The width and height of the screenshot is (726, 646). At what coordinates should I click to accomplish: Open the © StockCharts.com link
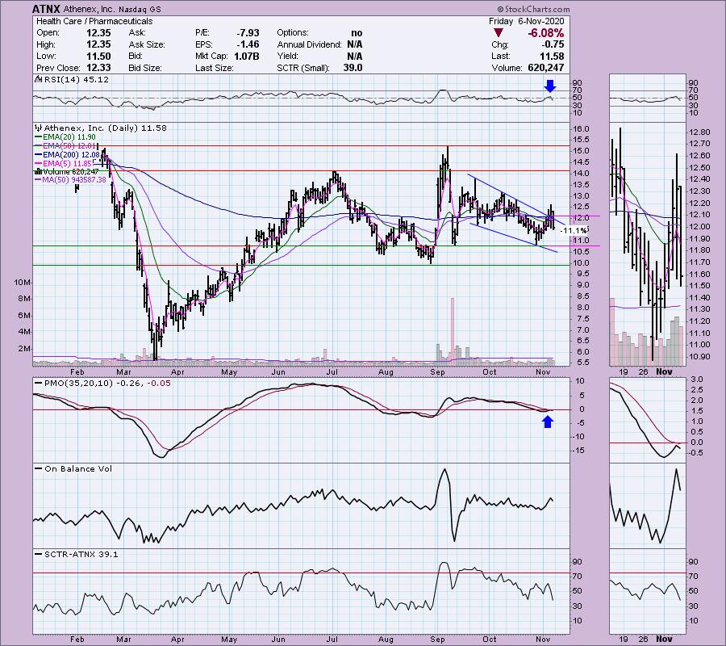(x=533, y=9)
